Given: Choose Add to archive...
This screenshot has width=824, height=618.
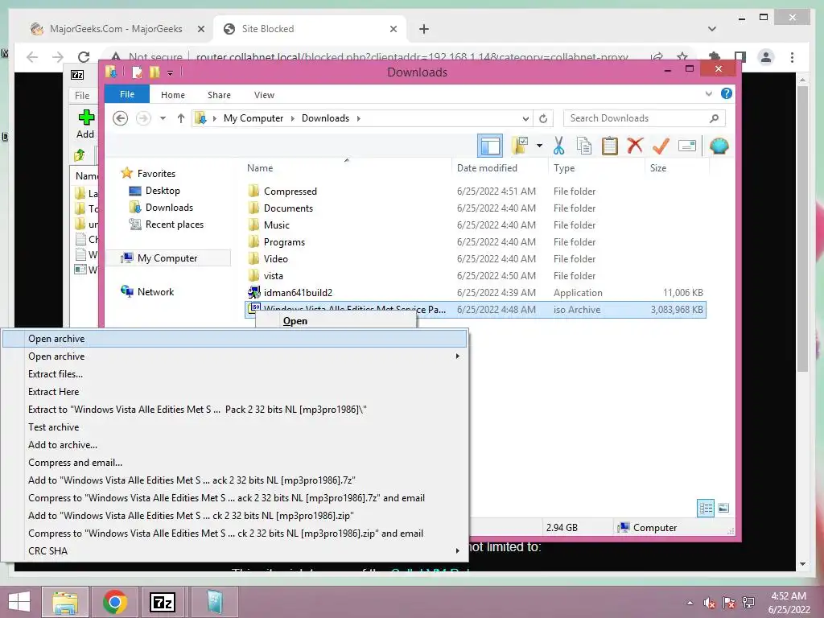Looking at the screenshot, I should (63, 444).
